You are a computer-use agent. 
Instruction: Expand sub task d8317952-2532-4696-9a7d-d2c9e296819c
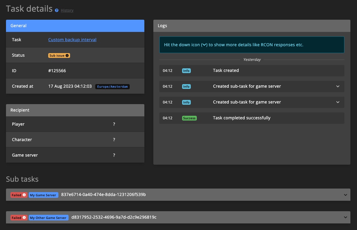(x=346, y=217)
